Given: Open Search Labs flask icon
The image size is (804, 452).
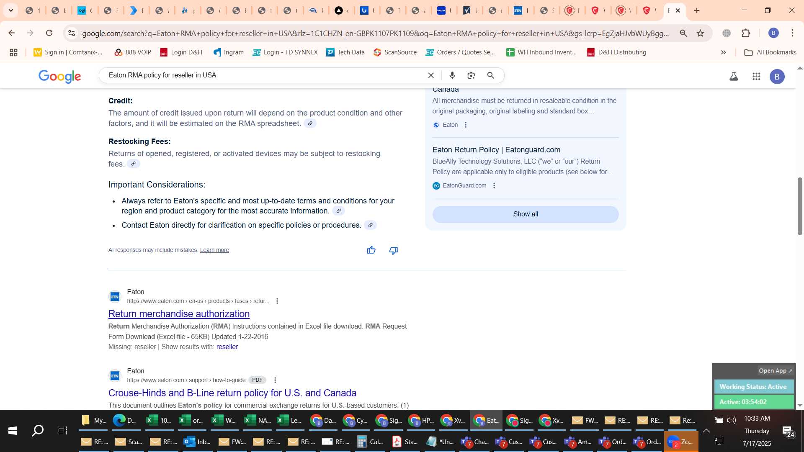Looking at the screenshot, I should (734, 77).
